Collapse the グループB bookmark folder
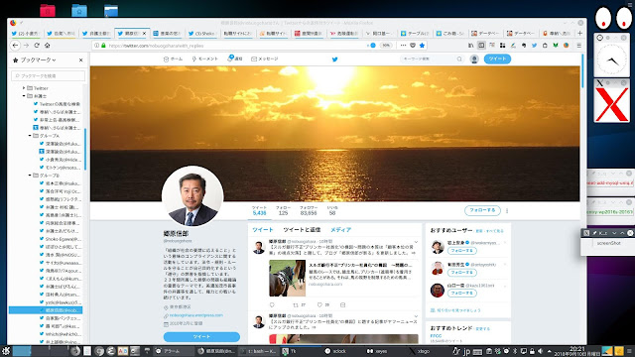The width and height of the screenshot is (635, 357). (30, 176)
